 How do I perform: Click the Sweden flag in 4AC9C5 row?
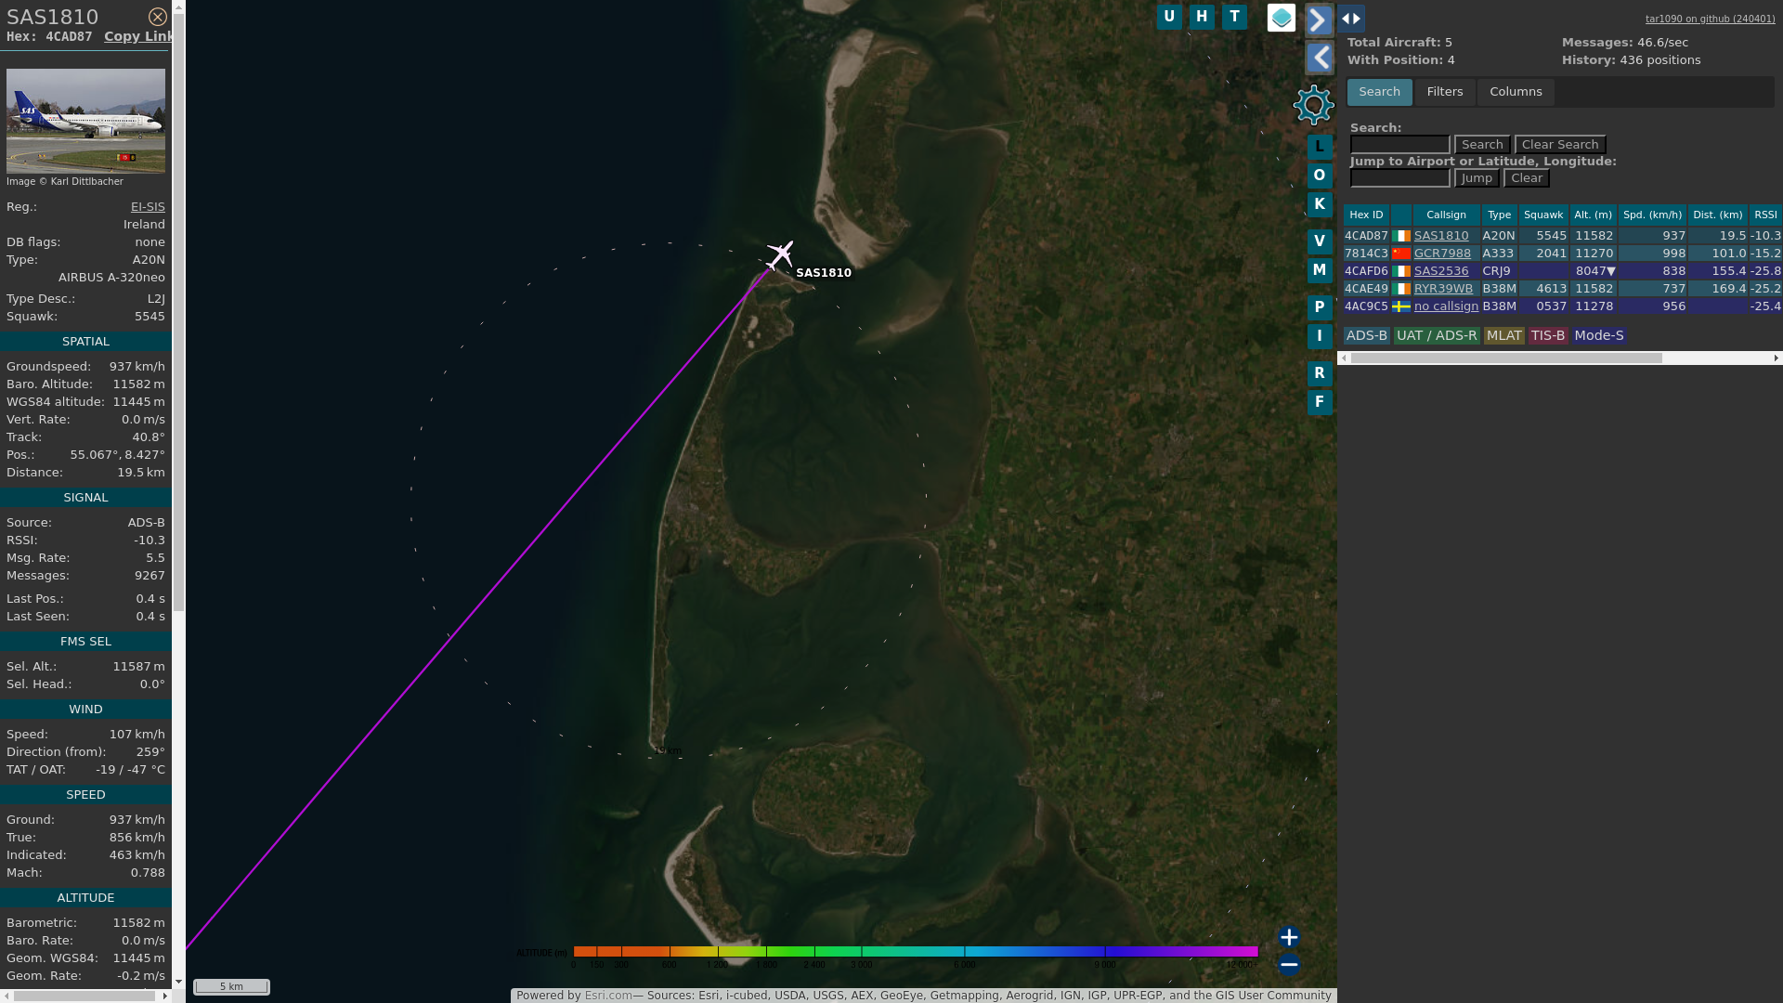(x=1401, y=306)
